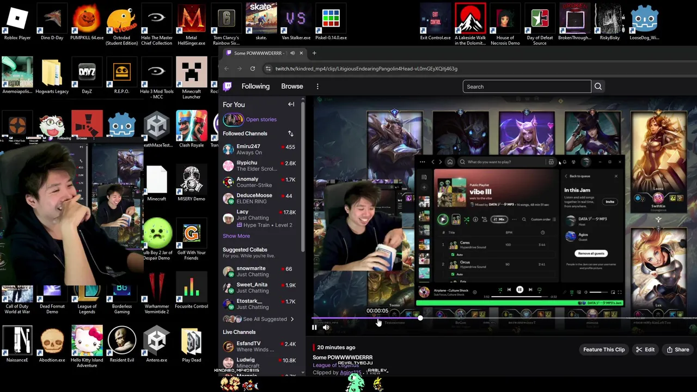Screen dimensions: 697x392
Task: Open Etostark__ suggested channel
Action: point(259,304)
